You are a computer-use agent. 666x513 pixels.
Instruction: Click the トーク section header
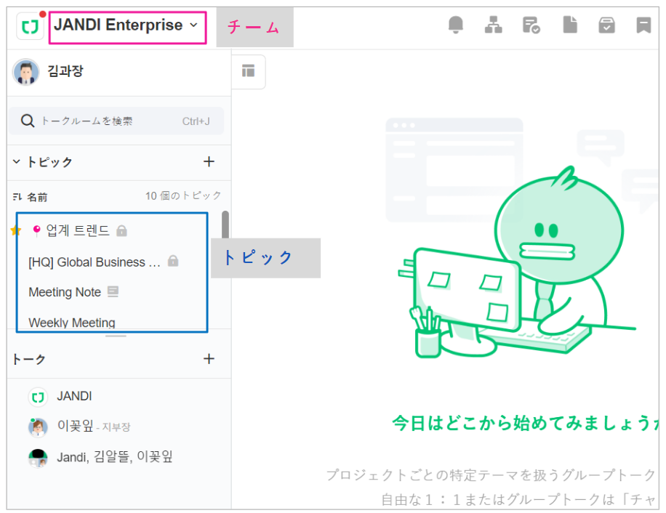click(x=29, y=360)
